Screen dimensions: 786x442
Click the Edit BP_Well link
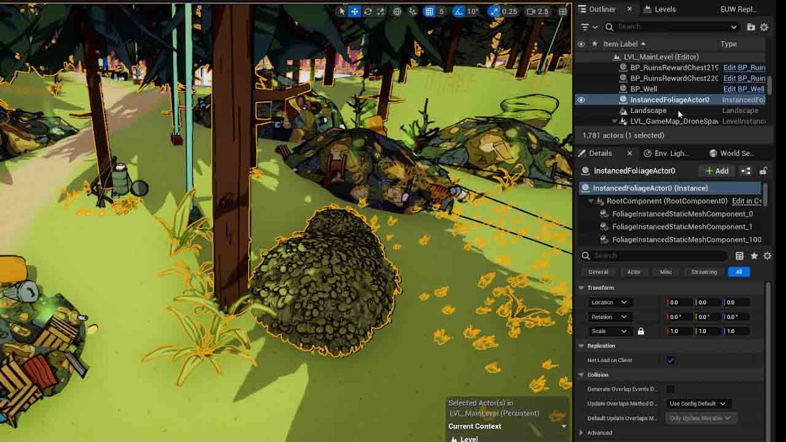pos(743,89)
